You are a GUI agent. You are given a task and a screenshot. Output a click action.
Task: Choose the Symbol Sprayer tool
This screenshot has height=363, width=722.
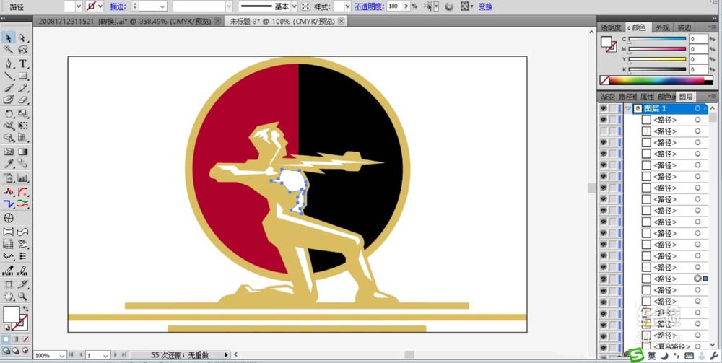(x=8, y=178)
